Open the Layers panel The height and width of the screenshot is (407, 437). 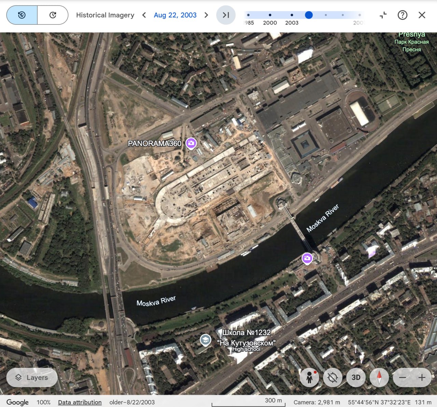pyautogui.click(x=32, y=377)
